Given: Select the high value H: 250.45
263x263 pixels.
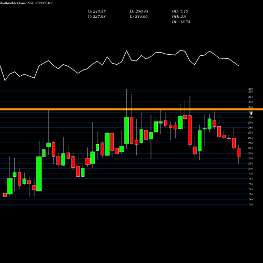Looking at the screenshot, I should (139, 12).
